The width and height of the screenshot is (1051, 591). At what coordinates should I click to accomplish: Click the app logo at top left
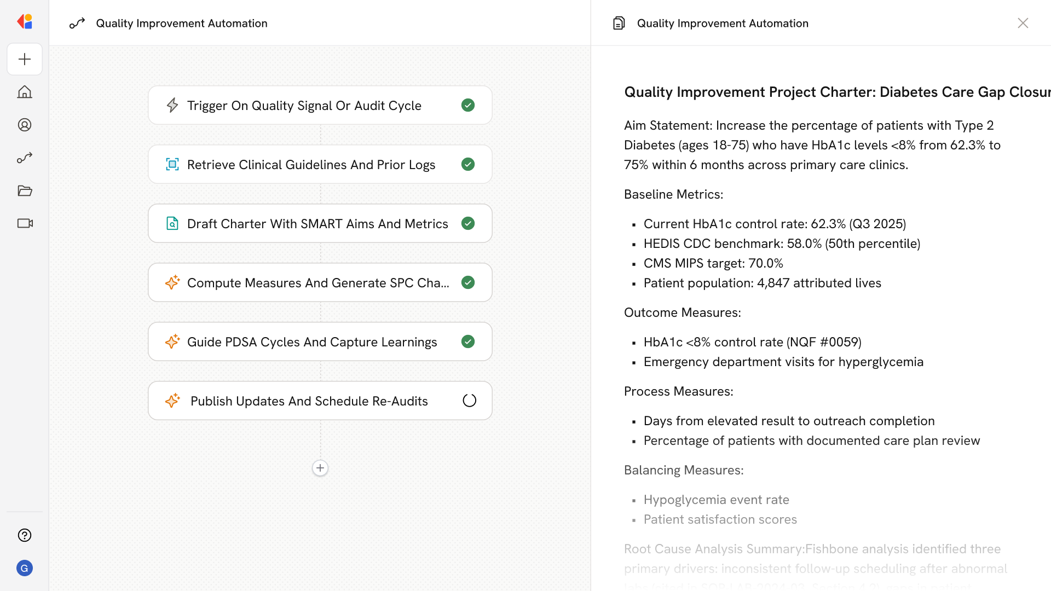pyautogui.click(x=25, y=22)
